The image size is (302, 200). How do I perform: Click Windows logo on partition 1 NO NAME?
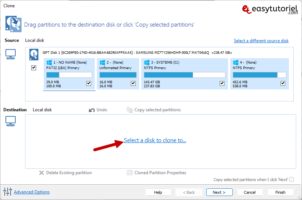[49, 63]
